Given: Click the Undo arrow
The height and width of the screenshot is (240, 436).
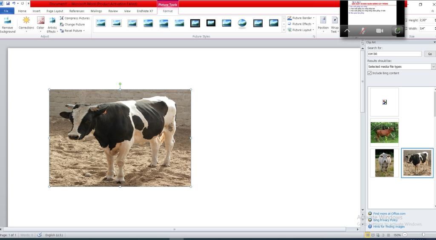Looking at the screenshot, I should (x=14, y=3).
